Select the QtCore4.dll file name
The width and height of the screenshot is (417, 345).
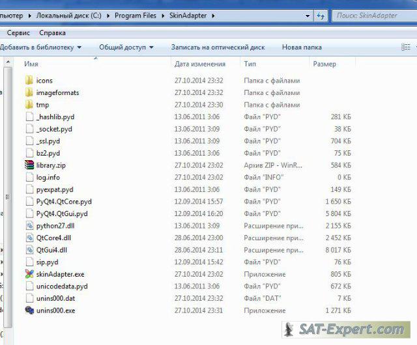coord(53,238)
